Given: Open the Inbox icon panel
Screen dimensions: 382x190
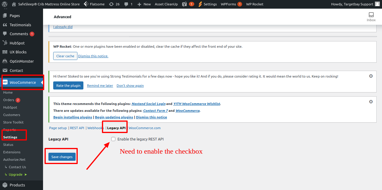Looking at the screenshot, I should click(x=371, y=15).
